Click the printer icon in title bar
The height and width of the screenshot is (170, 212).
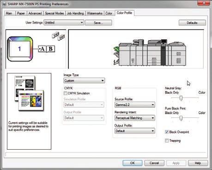[5, 4]
